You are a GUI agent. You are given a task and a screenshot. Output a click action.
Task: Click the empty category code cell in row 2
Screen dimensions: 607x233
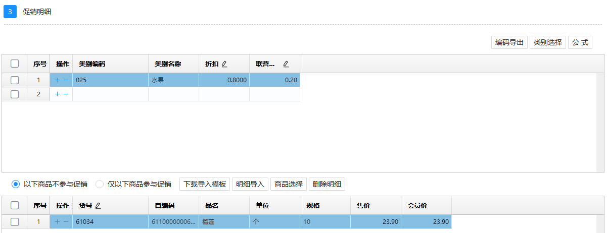[111, 94]
